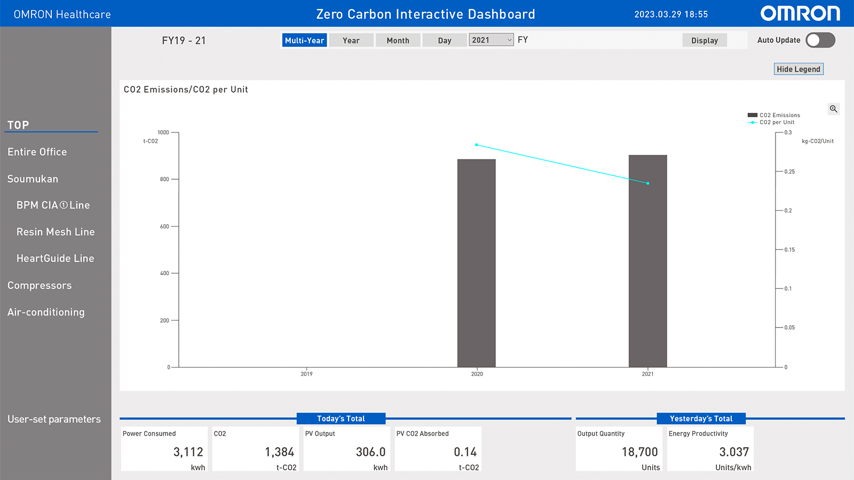The height and width of the screenshot is (480, 854).
Task: Click the OMRON logo in header
Action: click(x=800, y=14)
